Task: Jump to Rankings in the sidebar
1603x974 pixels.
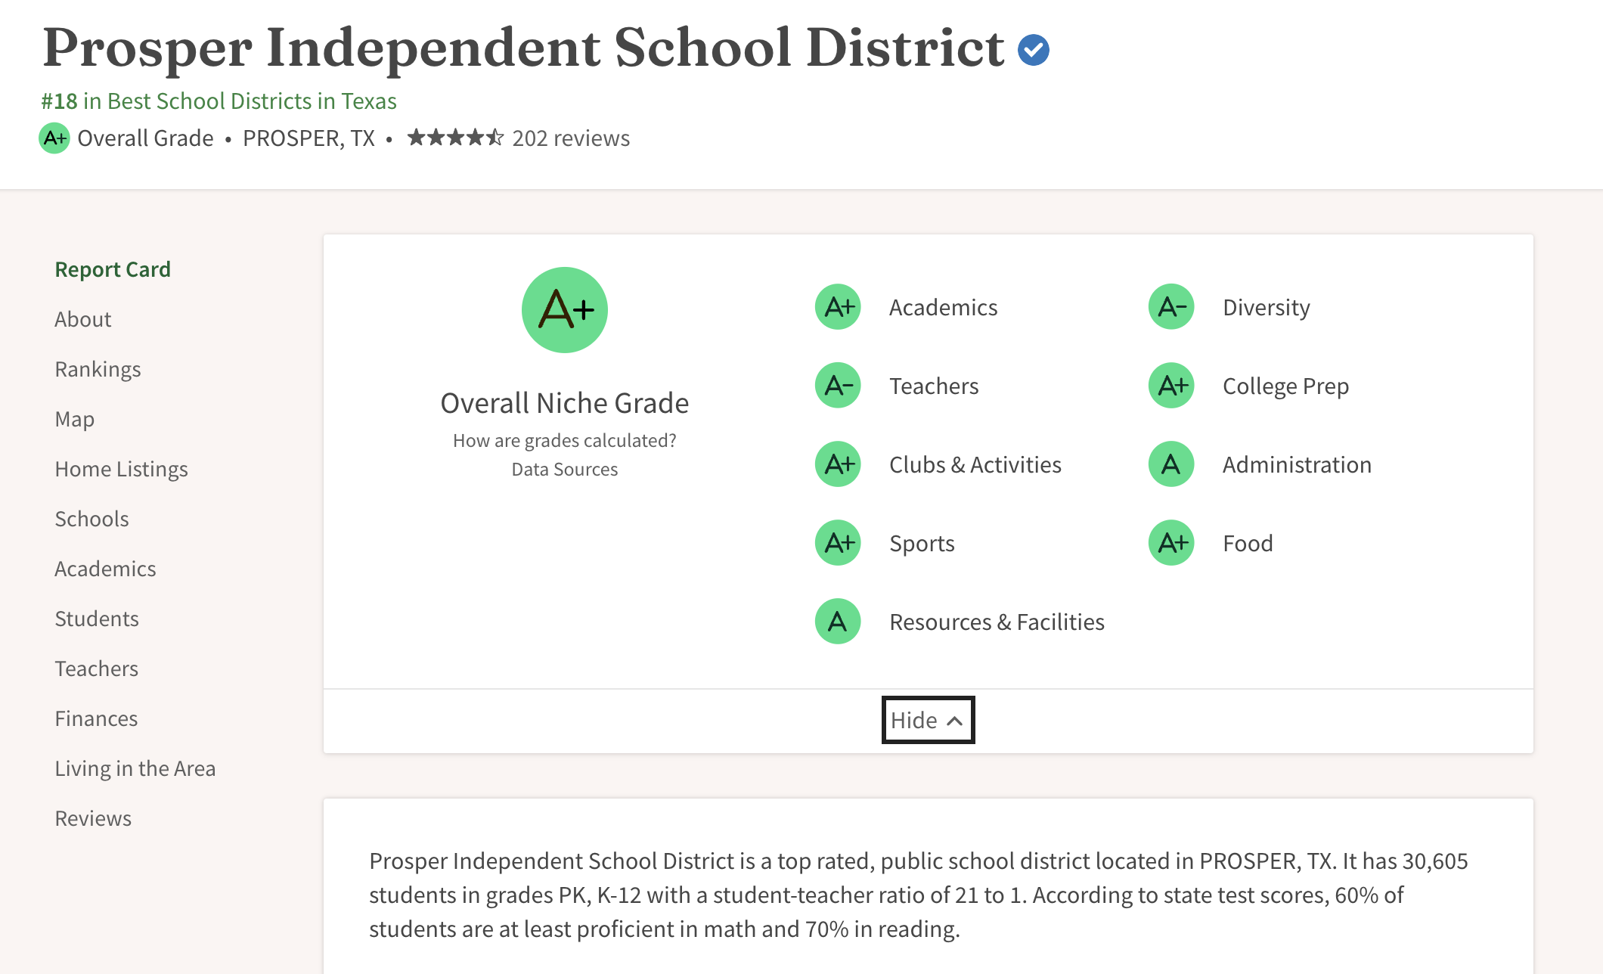Action: click(x=98, y=369)
